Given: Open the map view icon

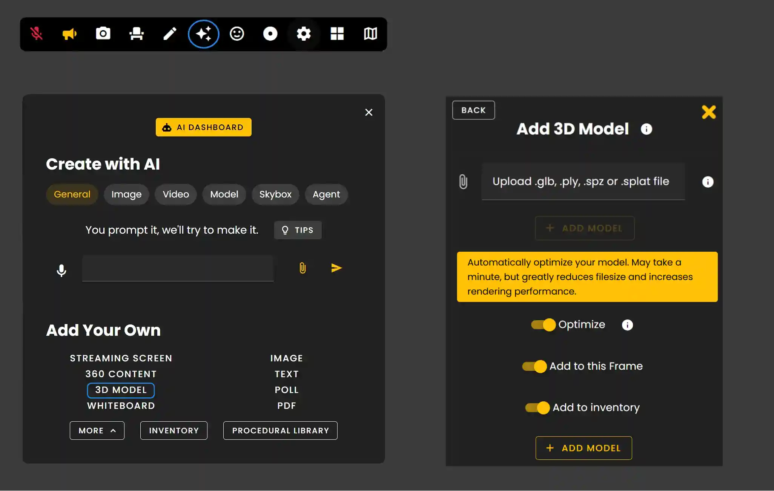Looking at the screenshot, I should point(370,34).
